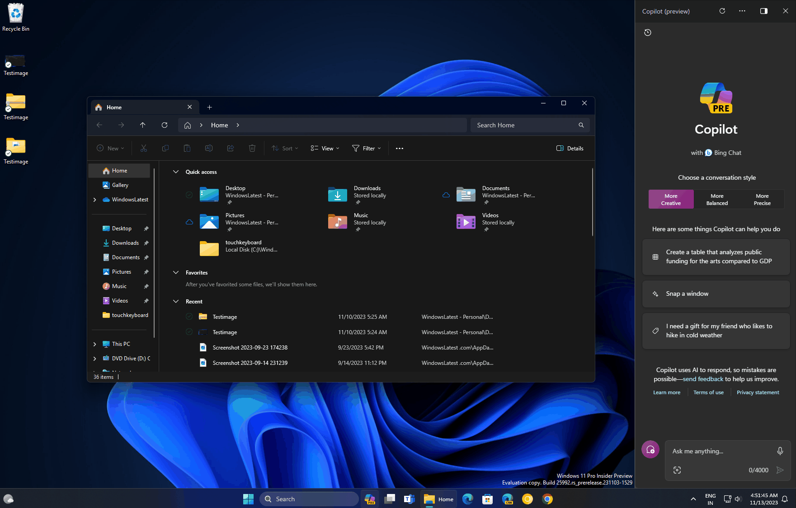Refresh the File Explorer Home view

pyautogui.click(x=165, y=125)
